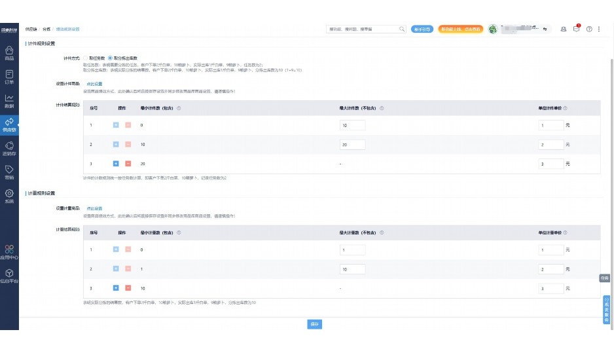Open 进销存 module in sidebar
Screen dimensions: 614x353
pyautogui.click(x=9, y=149)
